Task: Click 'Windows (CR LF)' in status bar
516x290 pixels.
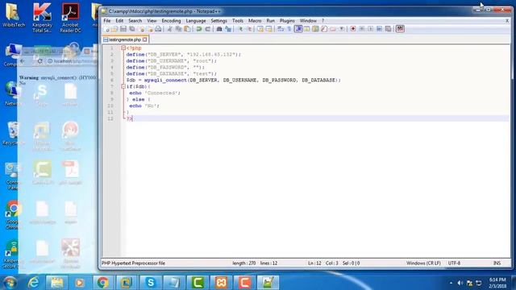Action: [x=423, y=263]
